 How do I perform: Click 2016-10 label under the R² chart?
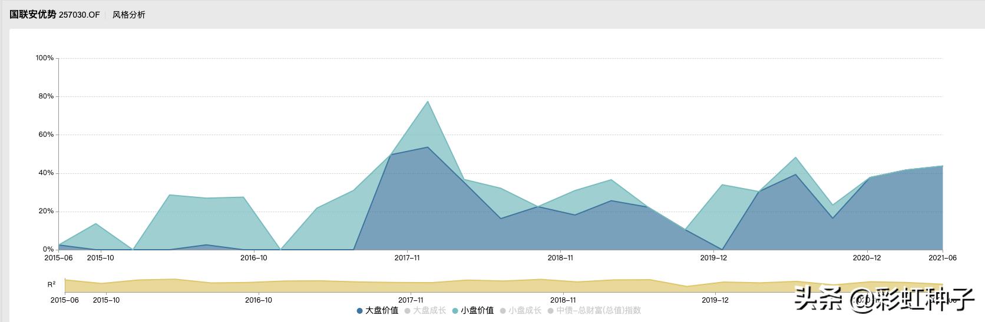259,300
